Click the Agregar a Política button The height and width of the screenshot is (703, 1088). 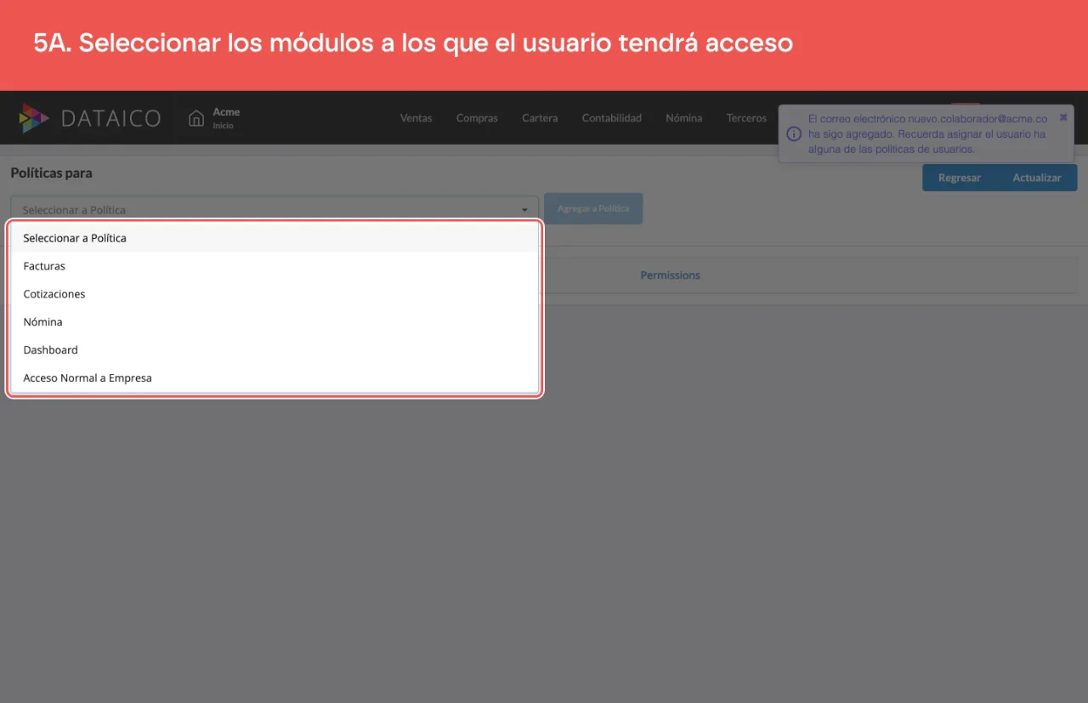593,209
